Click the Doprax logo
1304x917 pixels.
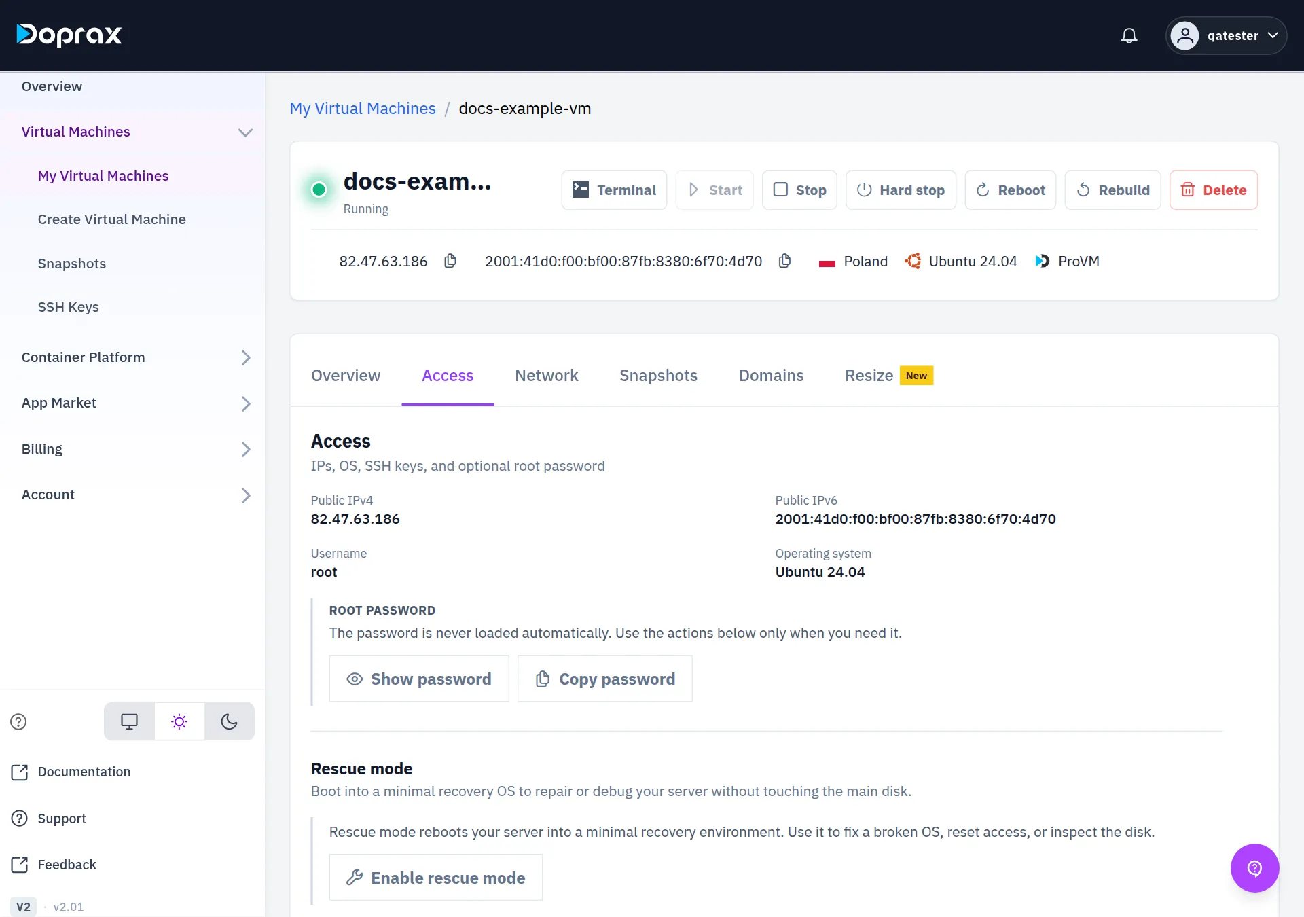[x=69, y=35]
